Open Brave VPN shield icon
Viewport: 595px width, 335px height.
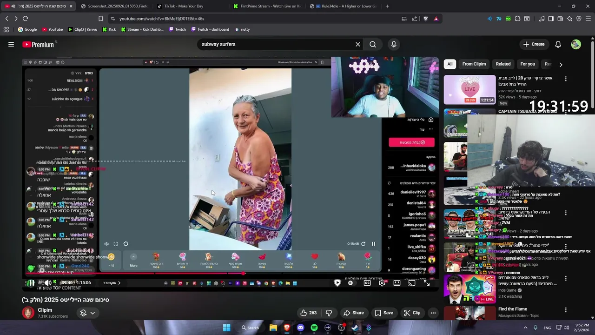[579, 19]
